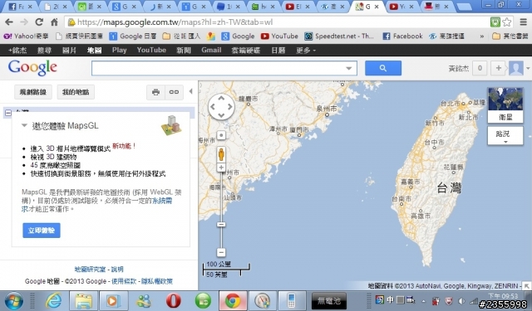Switch to satellite view thumbnail 衛星
532x311 pixels.
click(505, 104)
